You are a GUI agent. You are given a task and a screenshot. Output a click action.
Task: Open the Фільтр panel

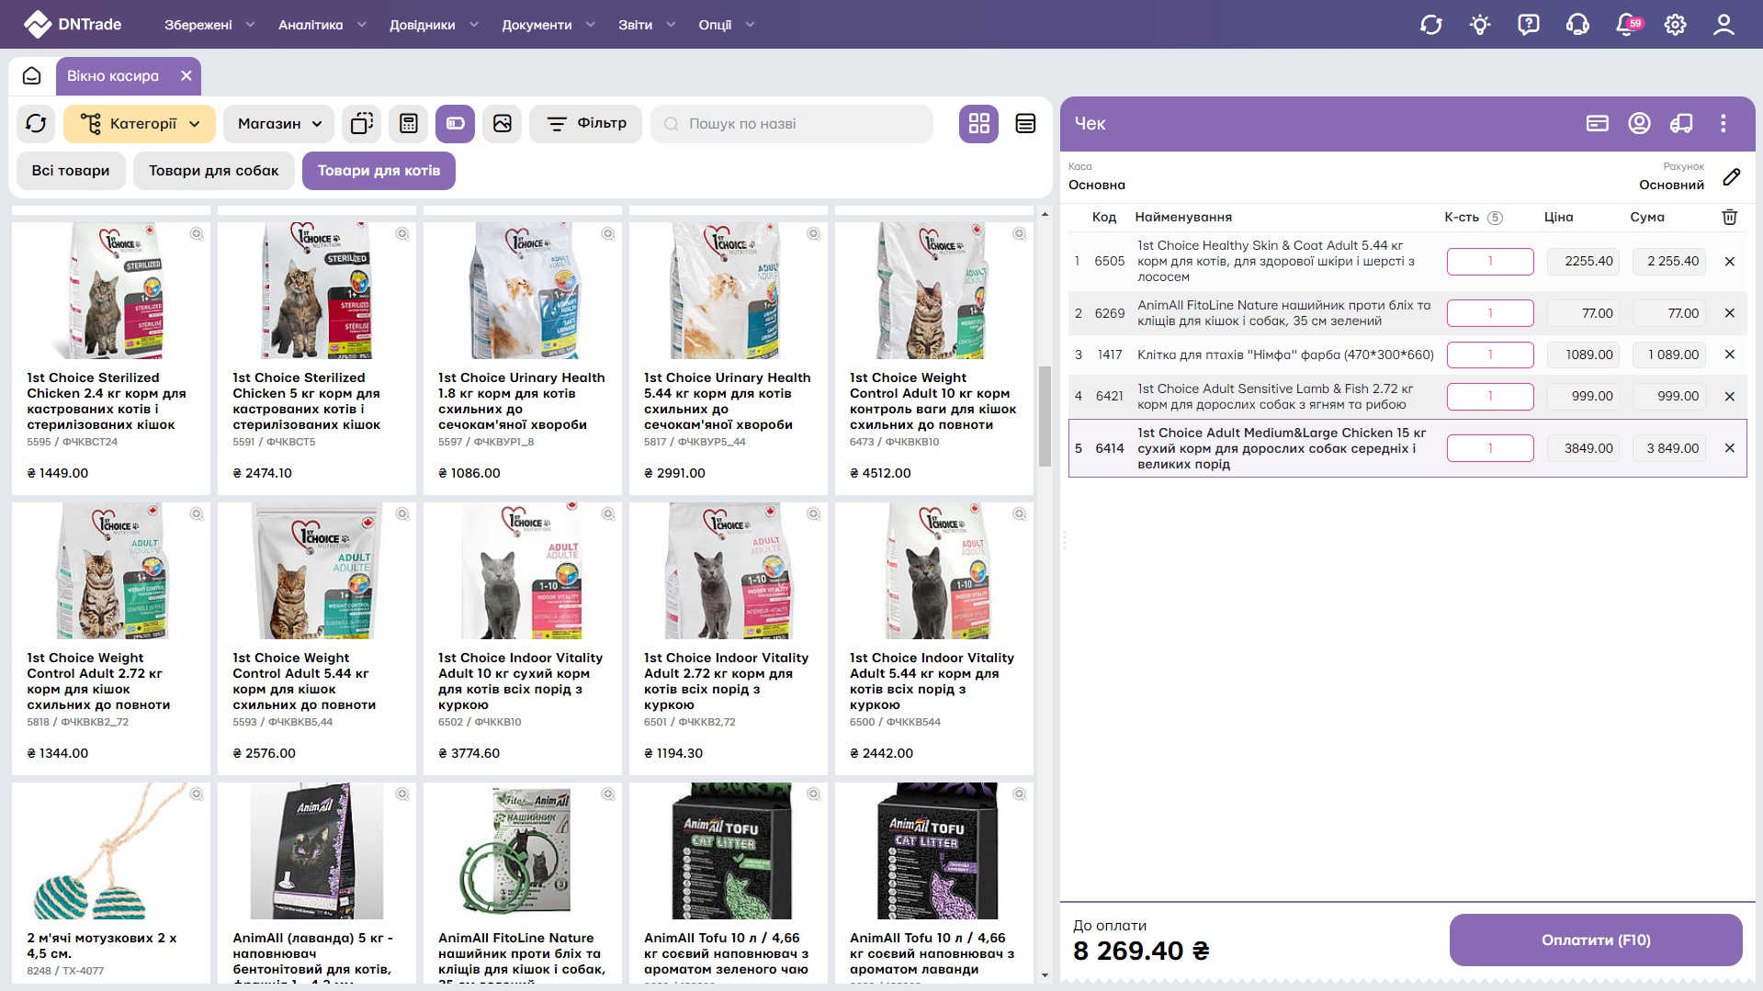click(x=586, y=123)
